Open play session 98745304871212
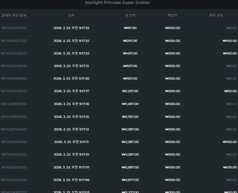The width and height of the screenshot is (238, 193). (14, 41)
